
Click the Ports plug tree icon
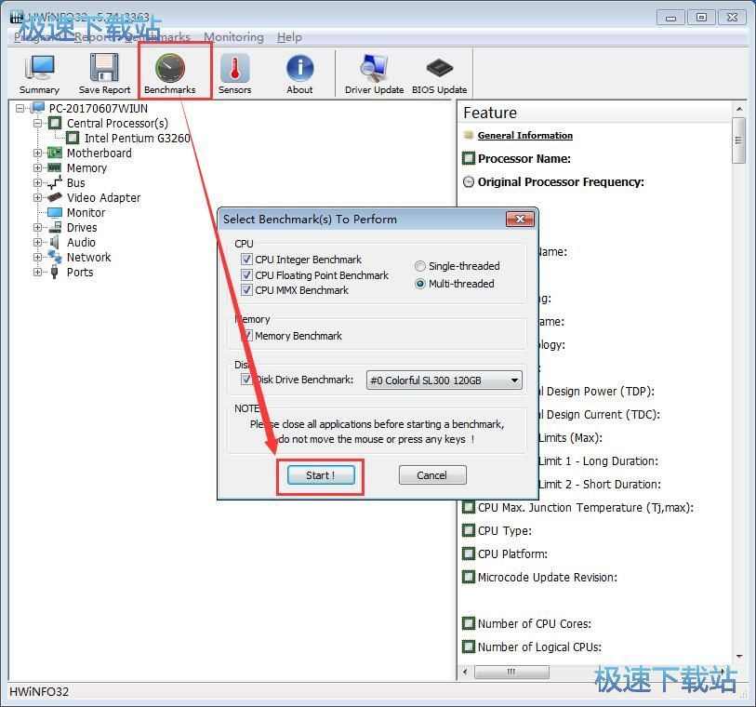coord(55,272)
